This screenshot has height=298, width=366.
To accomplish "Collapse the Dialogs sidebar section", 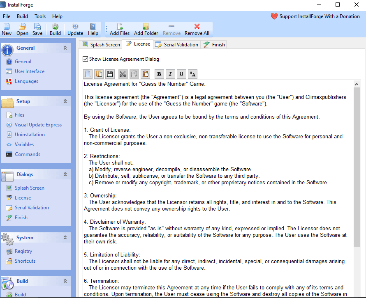I will pyautogui.click(x=65, y=174).
